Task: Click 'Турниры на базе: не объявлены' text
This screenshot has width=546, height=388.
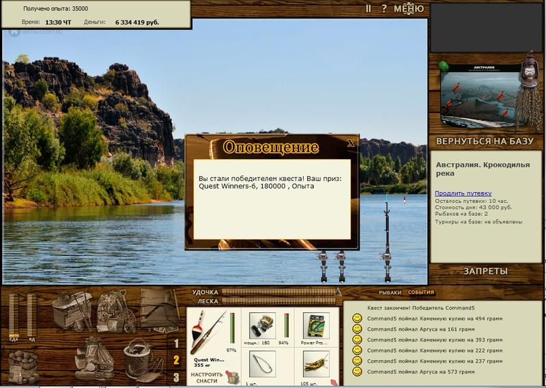Action: 478,222
